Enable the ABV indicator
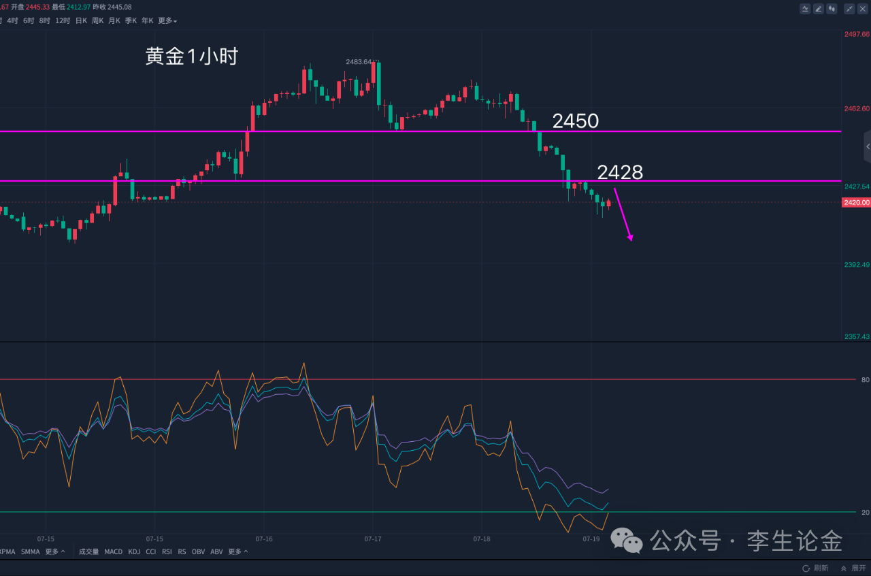This screenshot has width=871, height=576. click(x=216, y=551)
